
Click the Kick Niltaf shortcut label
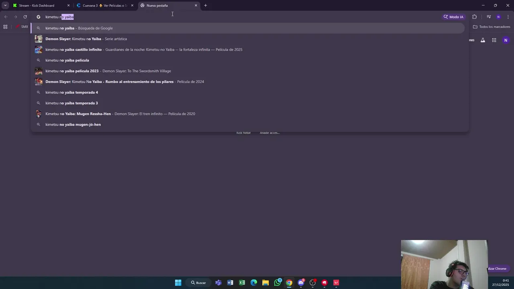point(243,133)
